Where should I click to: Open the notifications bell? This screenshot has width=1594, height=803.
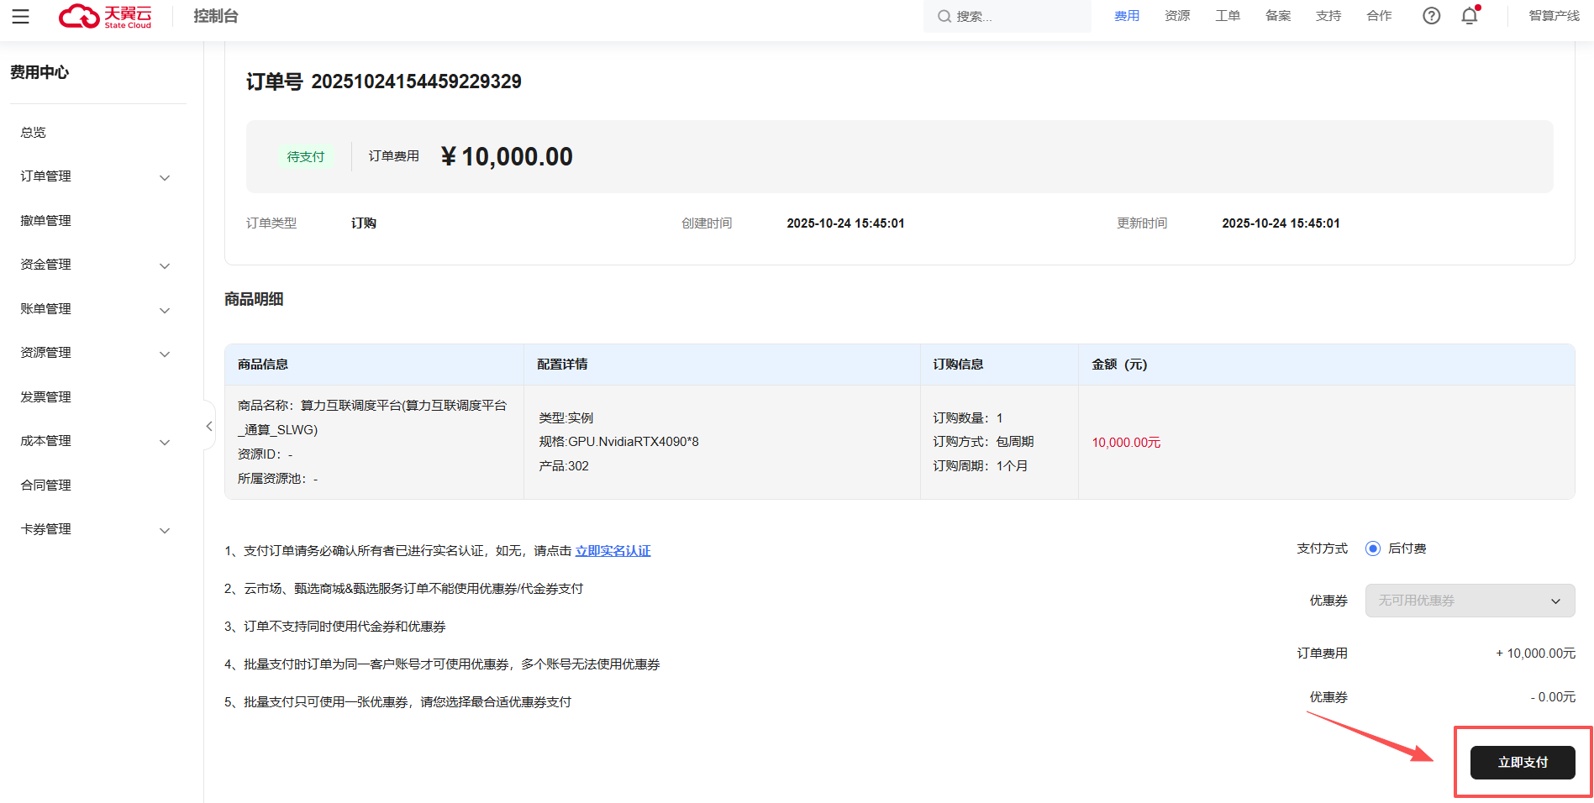click(1470, 16)
